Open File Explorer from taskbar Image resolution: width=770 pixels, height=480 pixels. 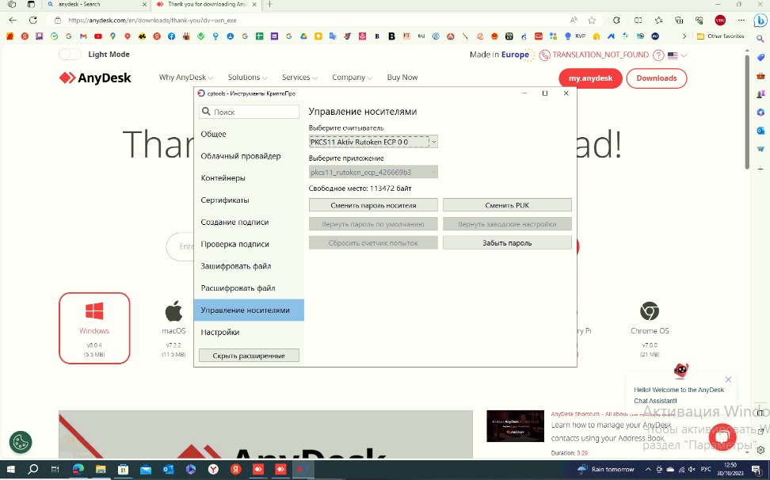(101, 469)
